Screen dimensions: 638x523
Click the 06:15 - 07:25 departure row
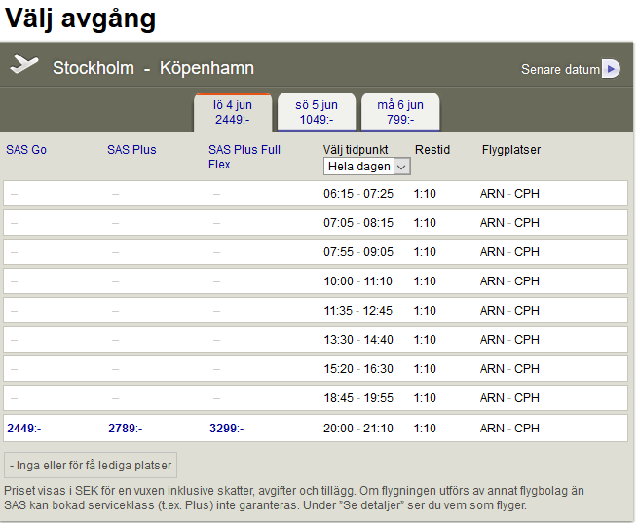pos(357,194)
